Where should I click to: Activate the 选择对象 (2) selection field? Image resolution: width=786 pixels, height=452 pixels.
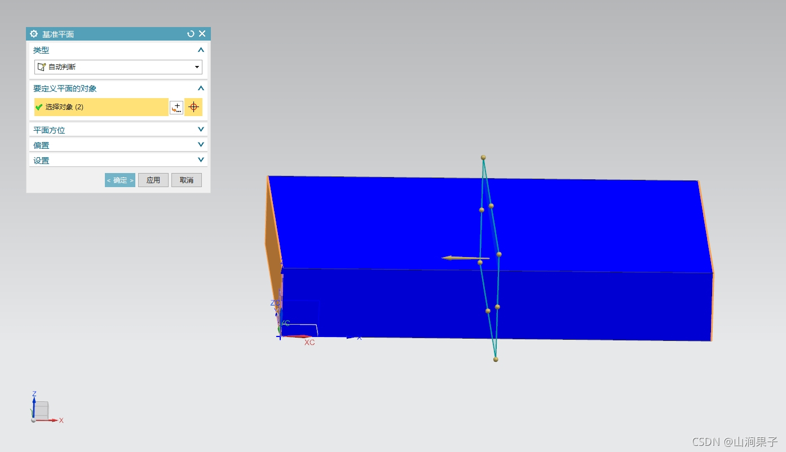tap(101, 107)
